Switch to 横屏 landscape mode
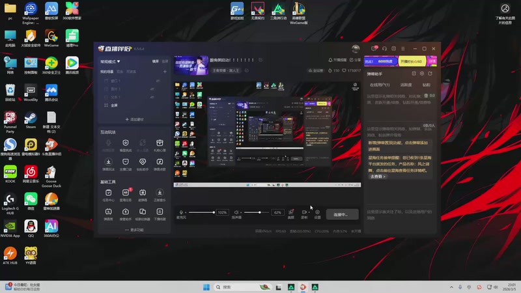521x293 pixels. coord(156,61)
